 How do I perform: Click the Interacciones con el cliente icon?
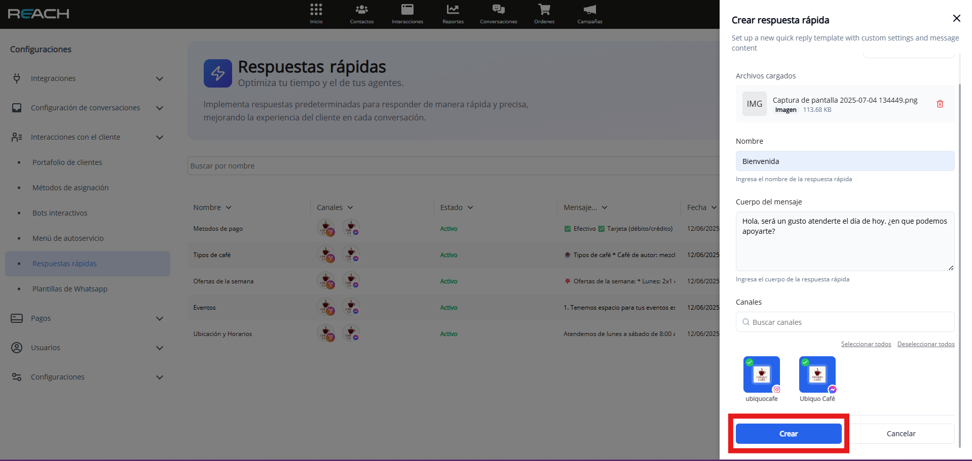pos(17,137)
